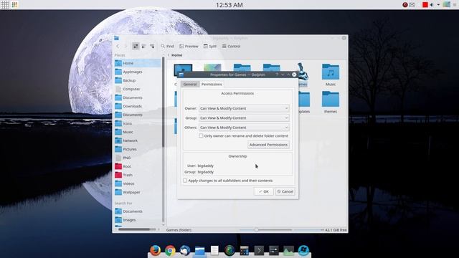Open the text document icon in dock
The width and height of the screenshot is (459, 258).
click(x=214, y=250)
